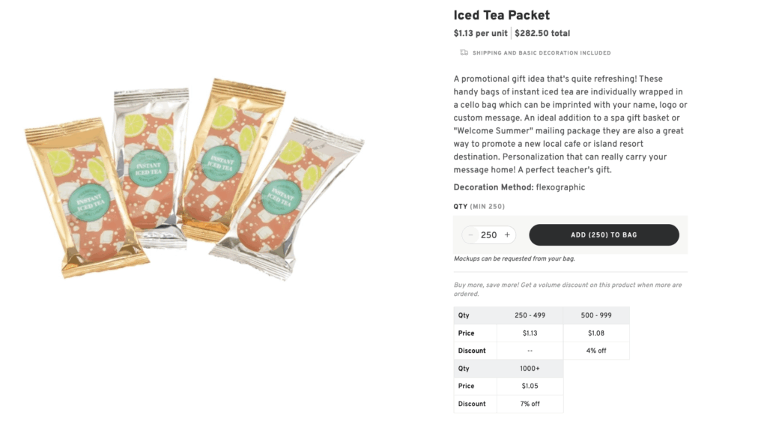Click the $1.05 price cell

pyautogui.click(x=530, y=387)
